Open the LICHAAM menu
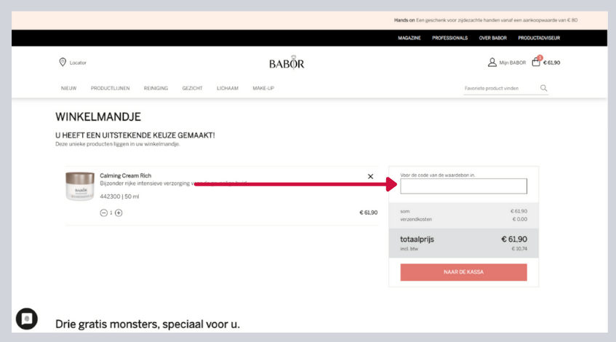This screenshot has width=616, height=342. pyautogui.click(x=228, y=89)
